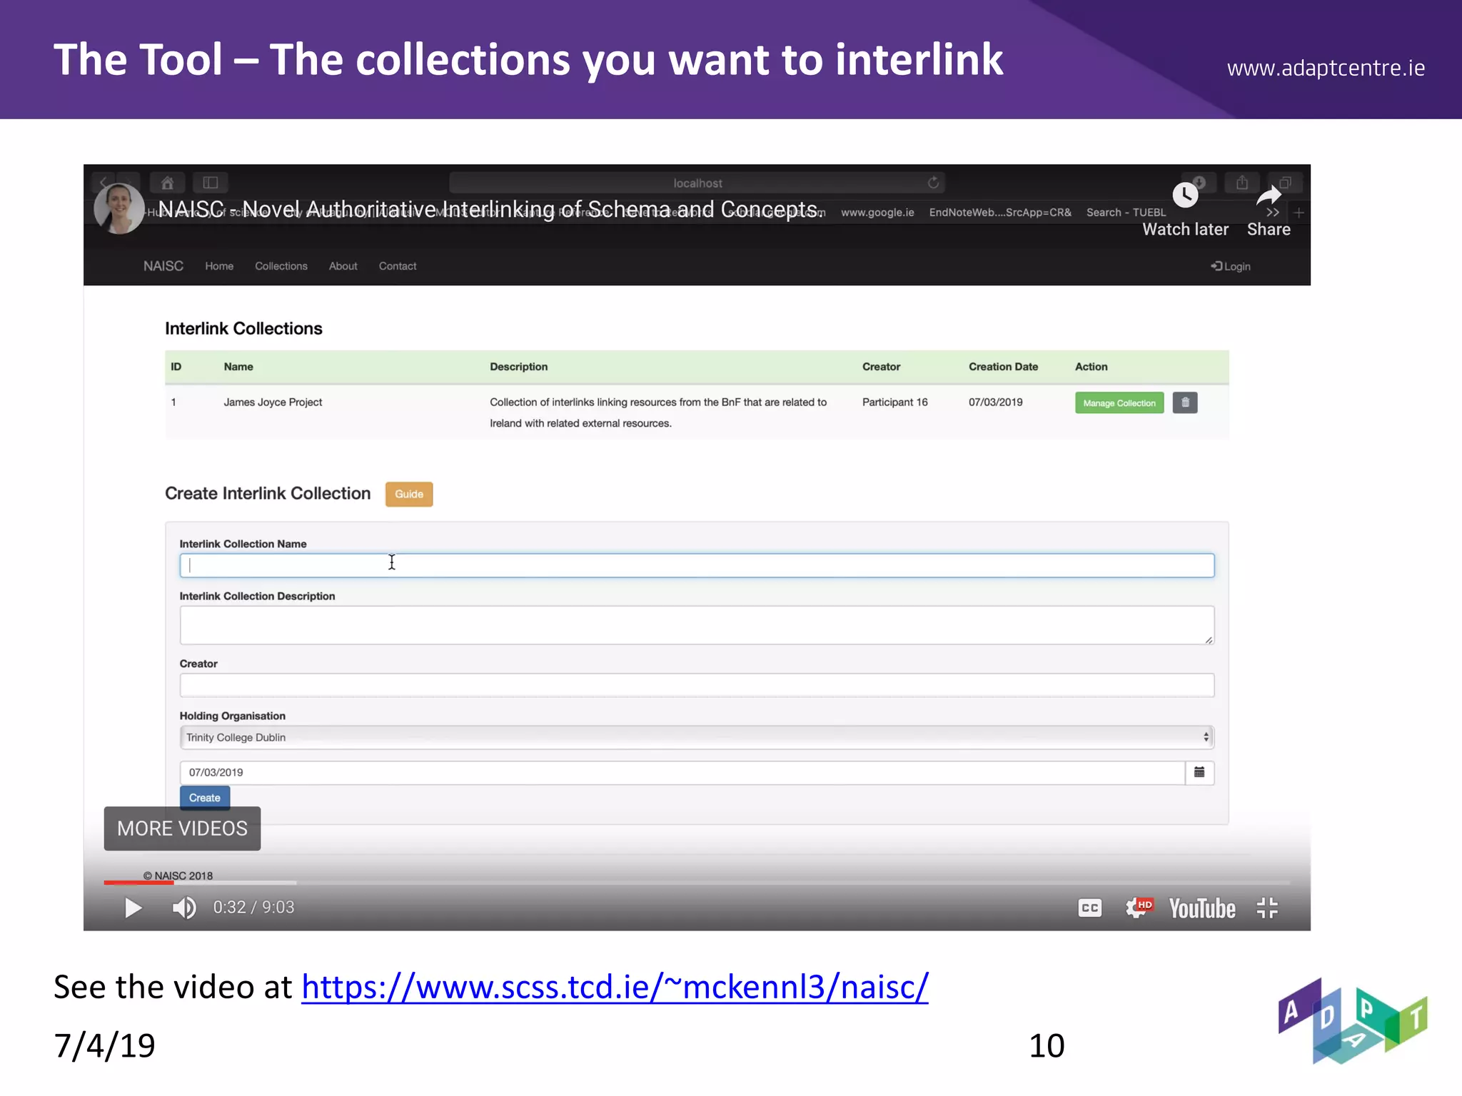Focus the Interlink Collection Description textarea
The height and width of the screenshot is (1096, 1462).
coord(697,625)
